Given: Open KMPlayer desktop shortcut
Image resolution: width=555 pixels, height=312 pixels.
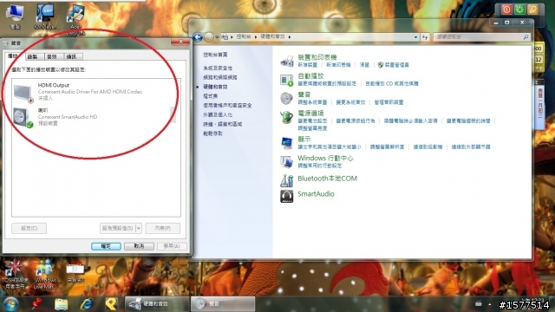Looking at the screenshot, I should point(45,16).
